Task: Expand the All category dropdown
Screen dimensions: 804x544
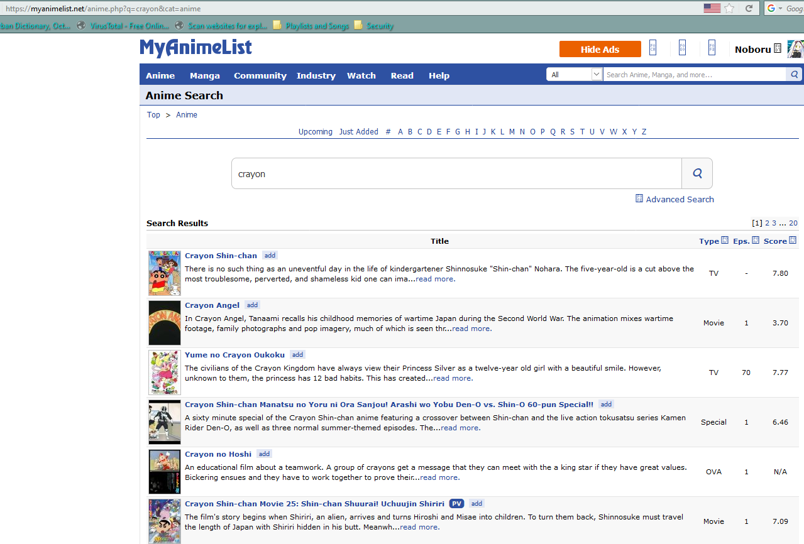Action: [x=575, y=74]
